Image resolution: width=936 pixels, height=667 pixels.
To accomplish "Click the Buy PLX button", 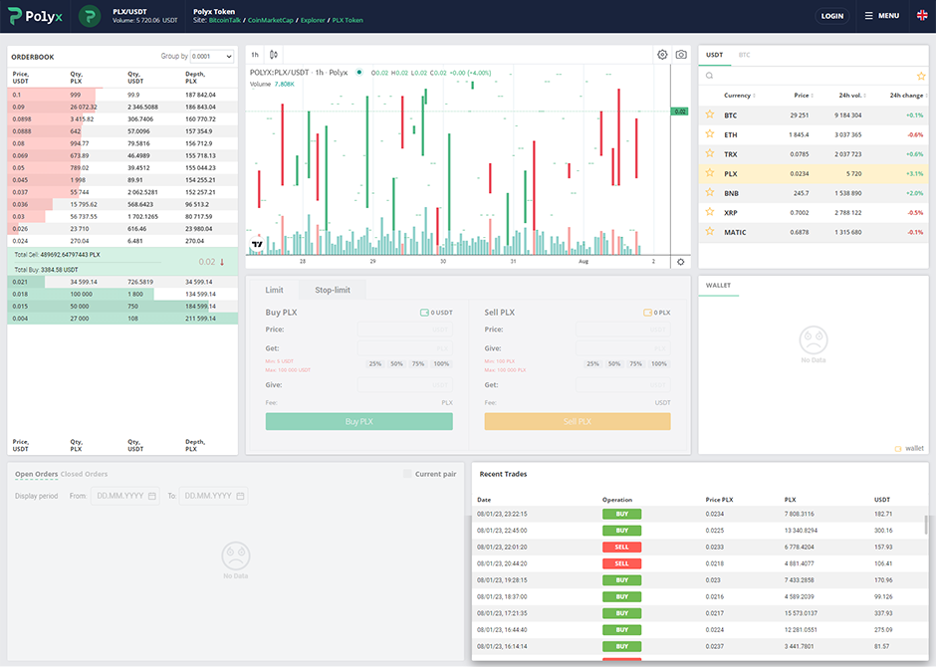I will point(358,421).
